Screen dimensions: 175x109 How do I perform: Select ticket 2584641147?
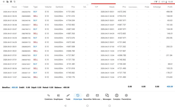[x=26, y=73]
